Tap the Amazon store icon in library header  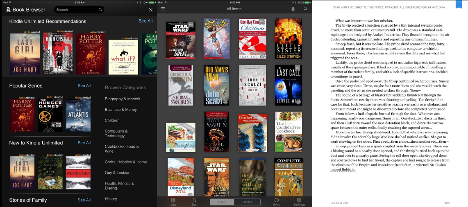(293, 9)
